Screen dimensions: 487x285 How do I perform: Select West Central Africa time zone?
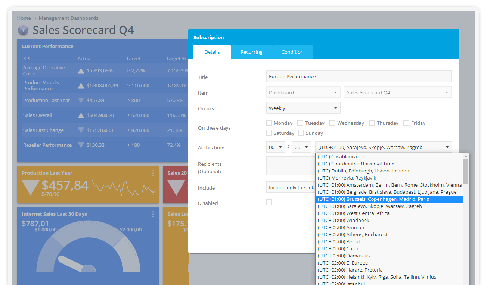[x=389, y=213]
